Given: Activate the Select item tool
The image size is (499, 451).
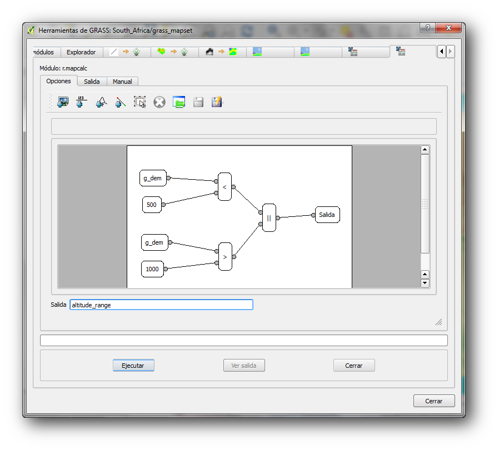Looking at the screenshot, I should [139, 102].
